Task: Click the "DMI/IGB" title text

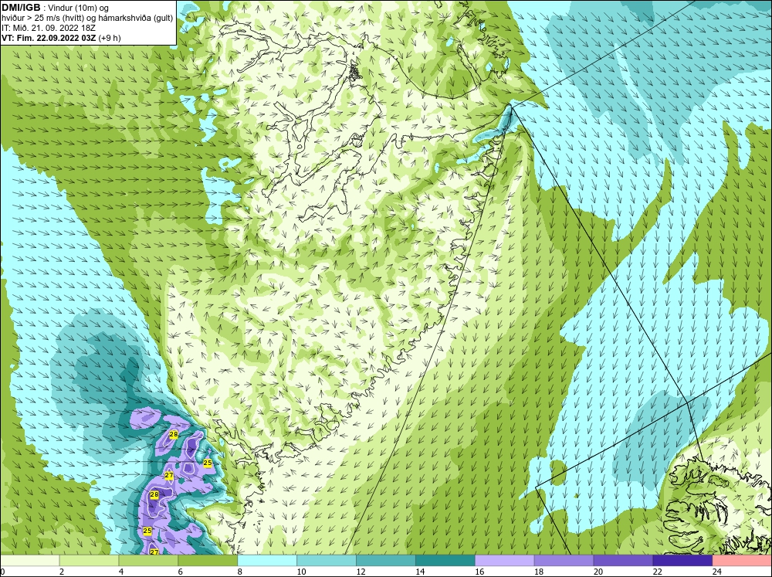Action: pyautogui.click(x=21, y=8)
